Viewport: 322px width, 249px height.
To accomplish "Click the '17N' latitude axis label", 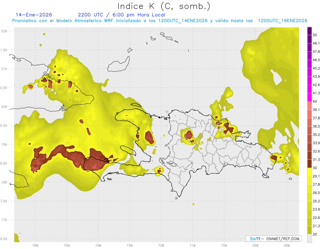I will point(5,220).
